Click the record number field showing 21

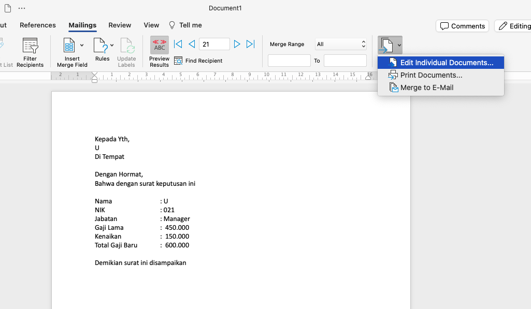coord(214,45)
